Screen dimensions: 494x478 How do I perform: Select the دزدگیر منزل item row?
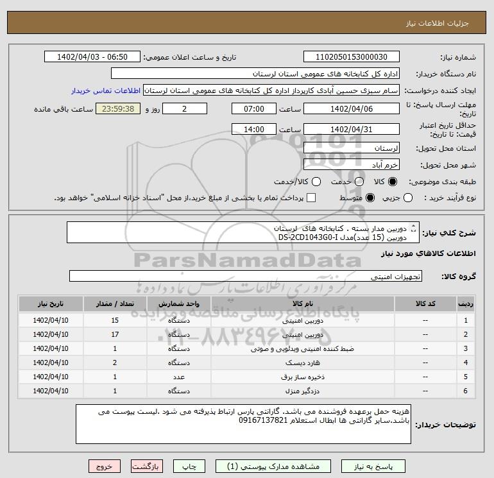point(247,391)
